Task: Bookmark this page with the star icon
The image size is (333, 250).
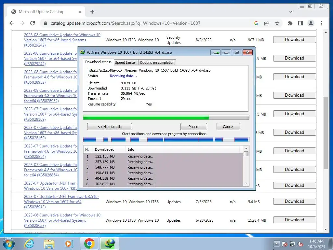Action: click(x=277, y=23)
